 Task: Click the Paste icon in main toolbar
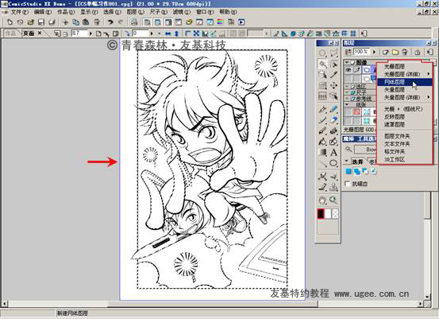[x=87, y=22]
